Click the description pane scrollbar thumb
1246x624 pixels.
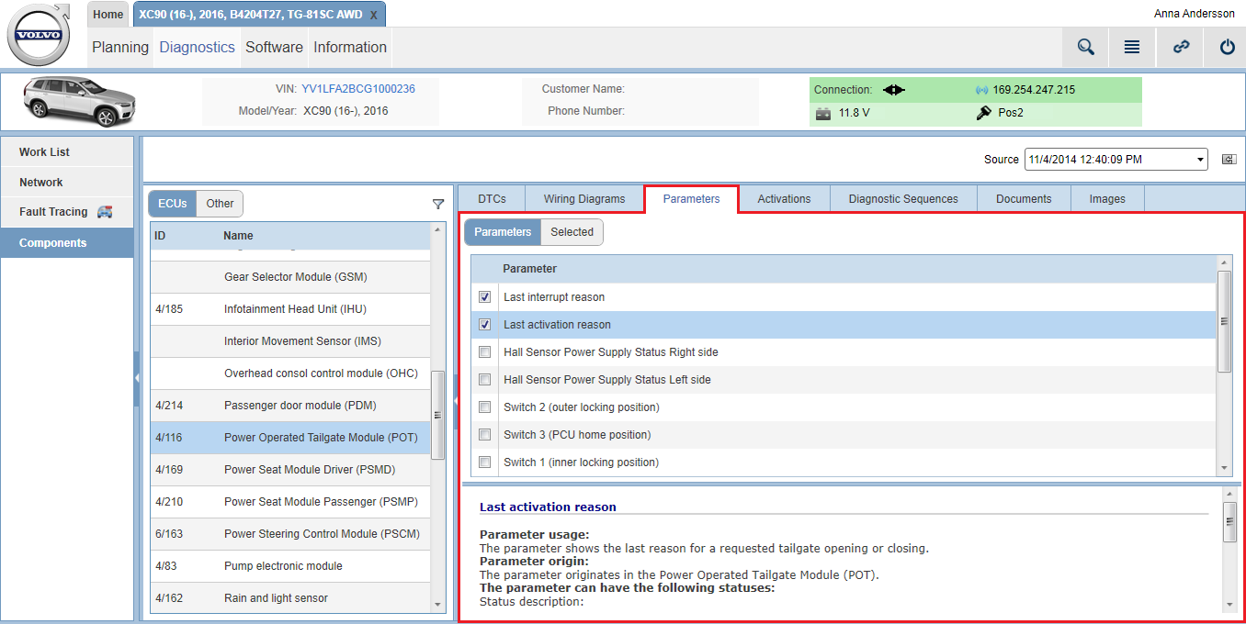coord(1229,522)
